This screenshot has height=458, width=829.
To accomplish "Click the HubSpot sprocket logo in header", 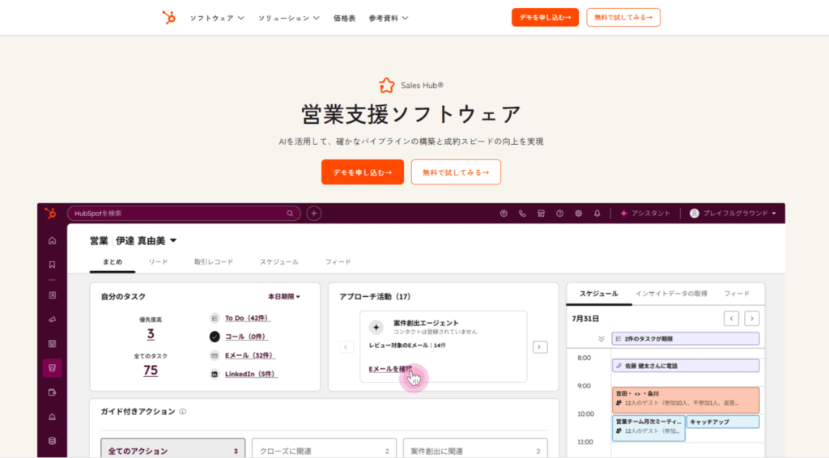I will point(168,17).
